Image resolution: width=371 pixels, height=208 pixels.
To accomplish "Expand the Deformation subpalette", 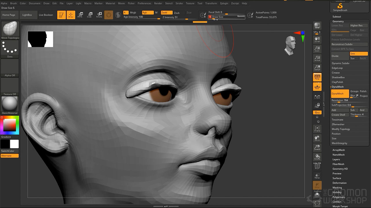I will coord(339,183).
